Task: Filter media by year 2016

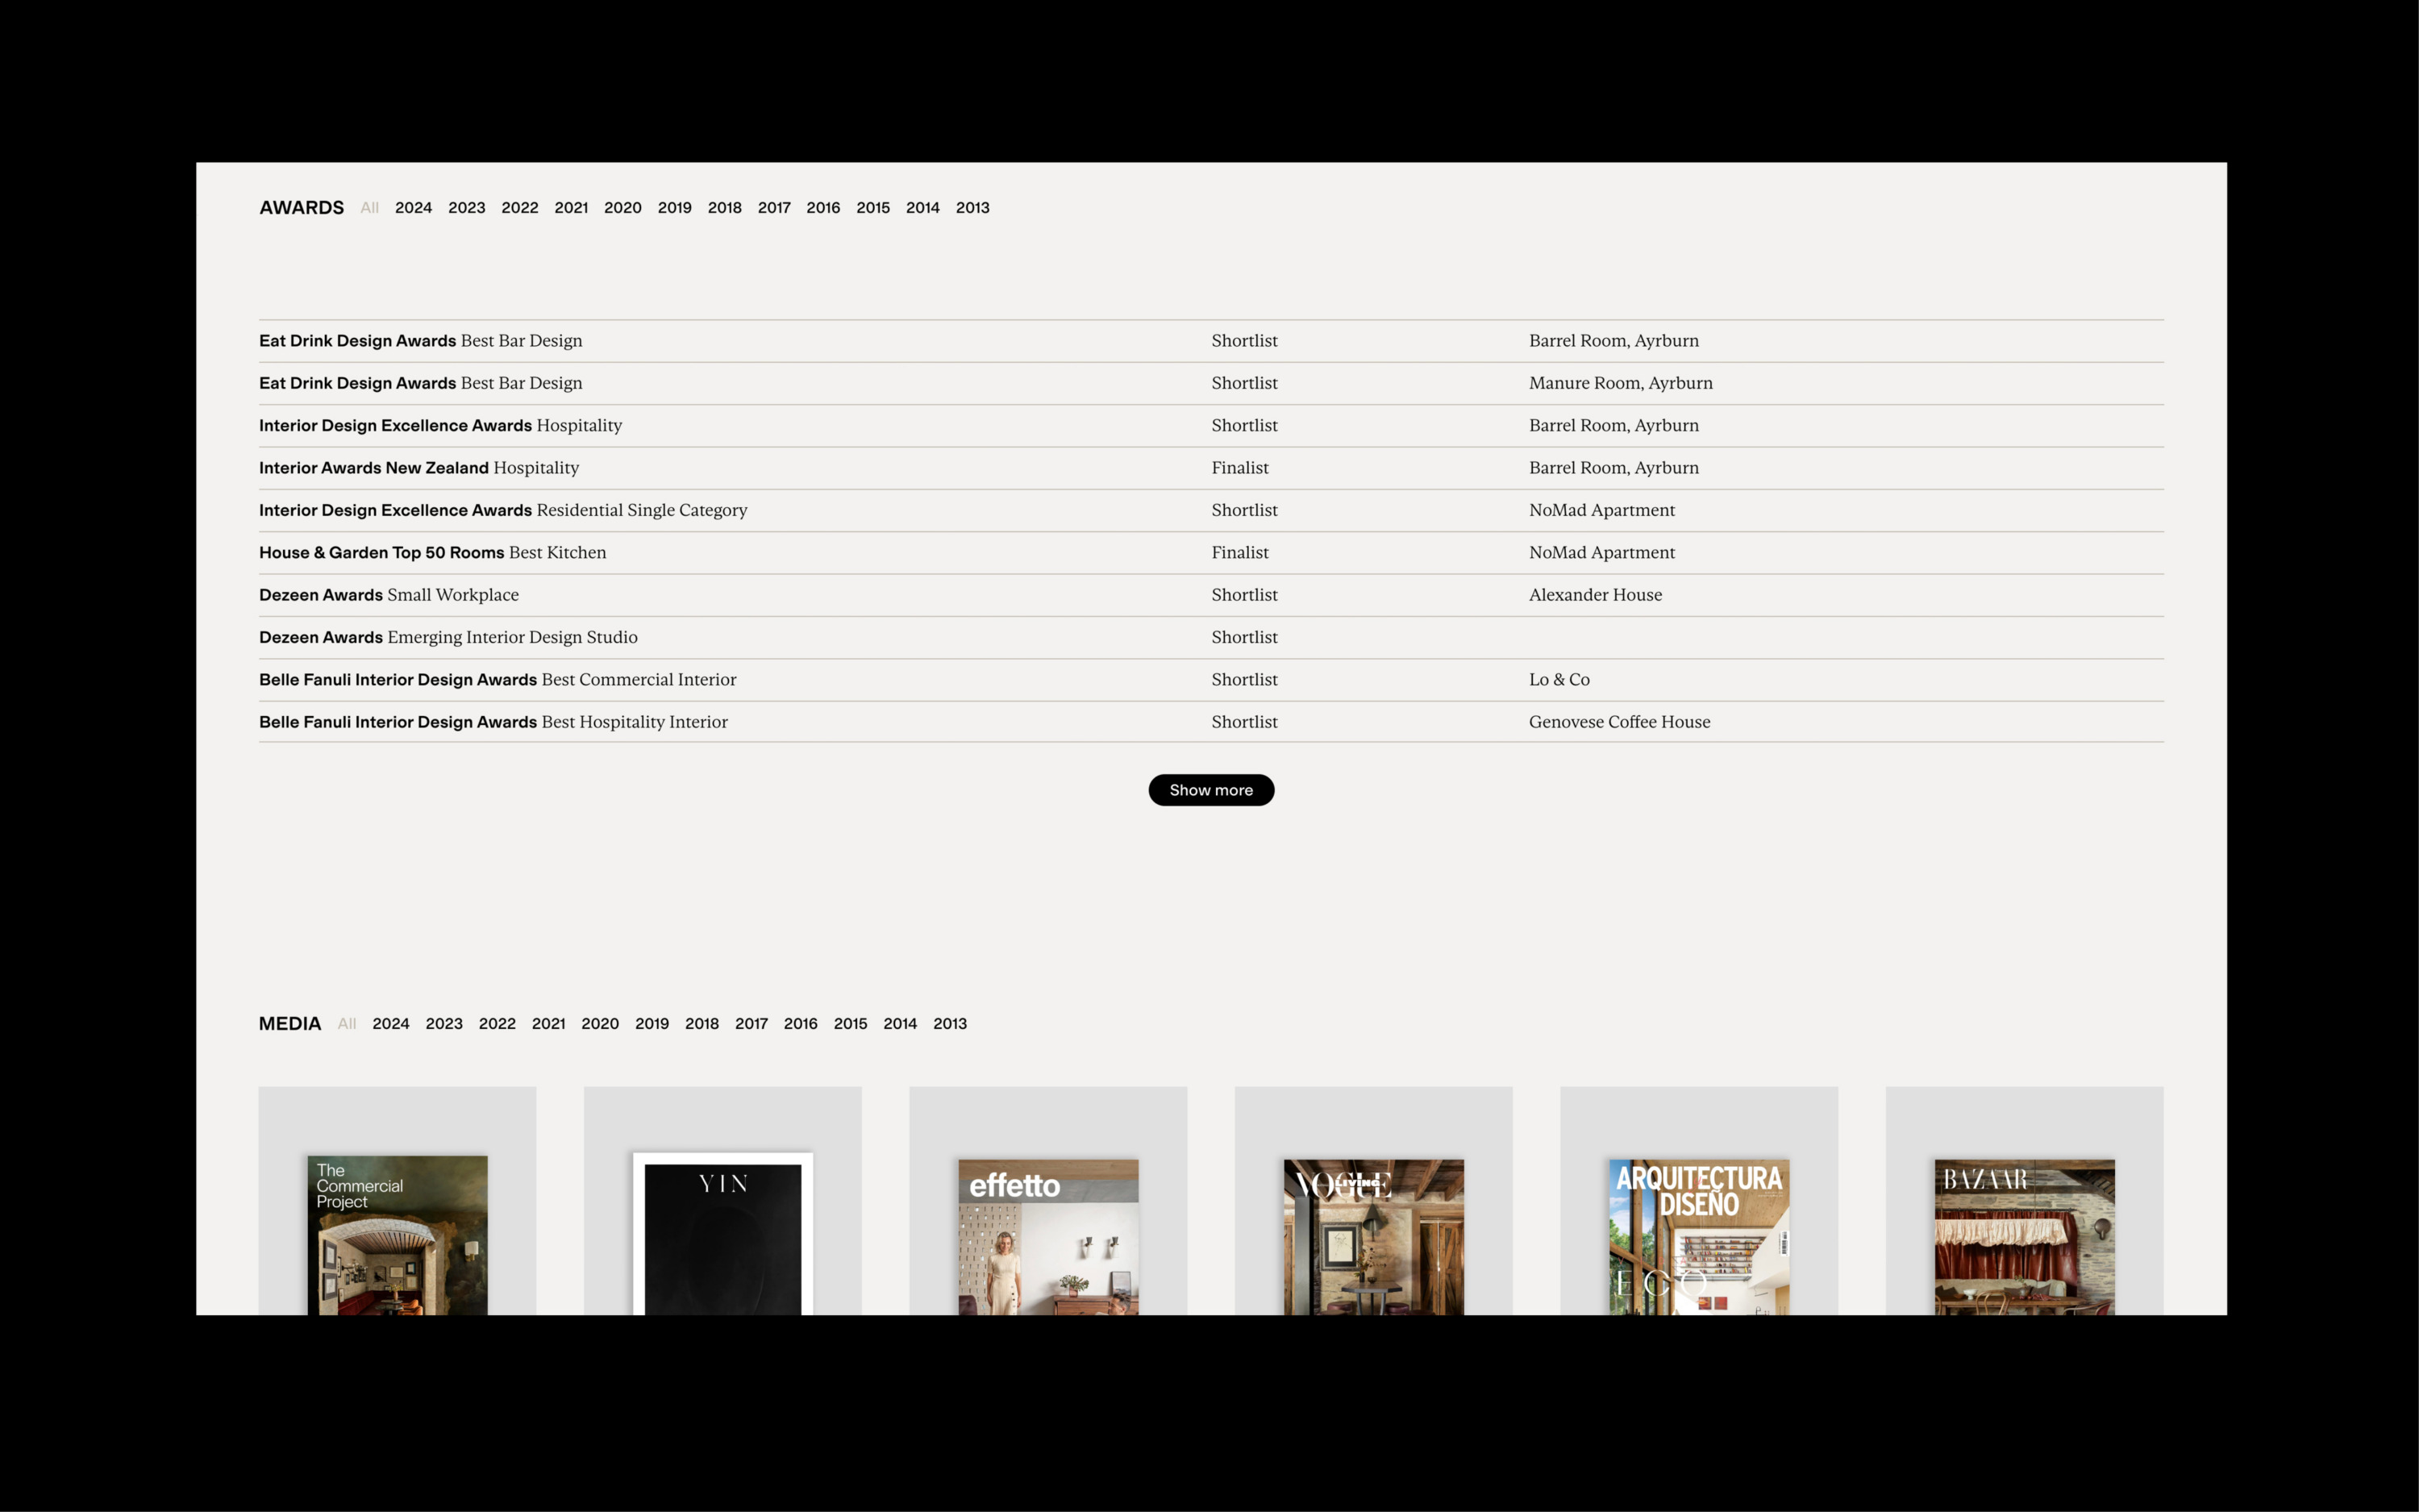Action: click(800, 1023)
